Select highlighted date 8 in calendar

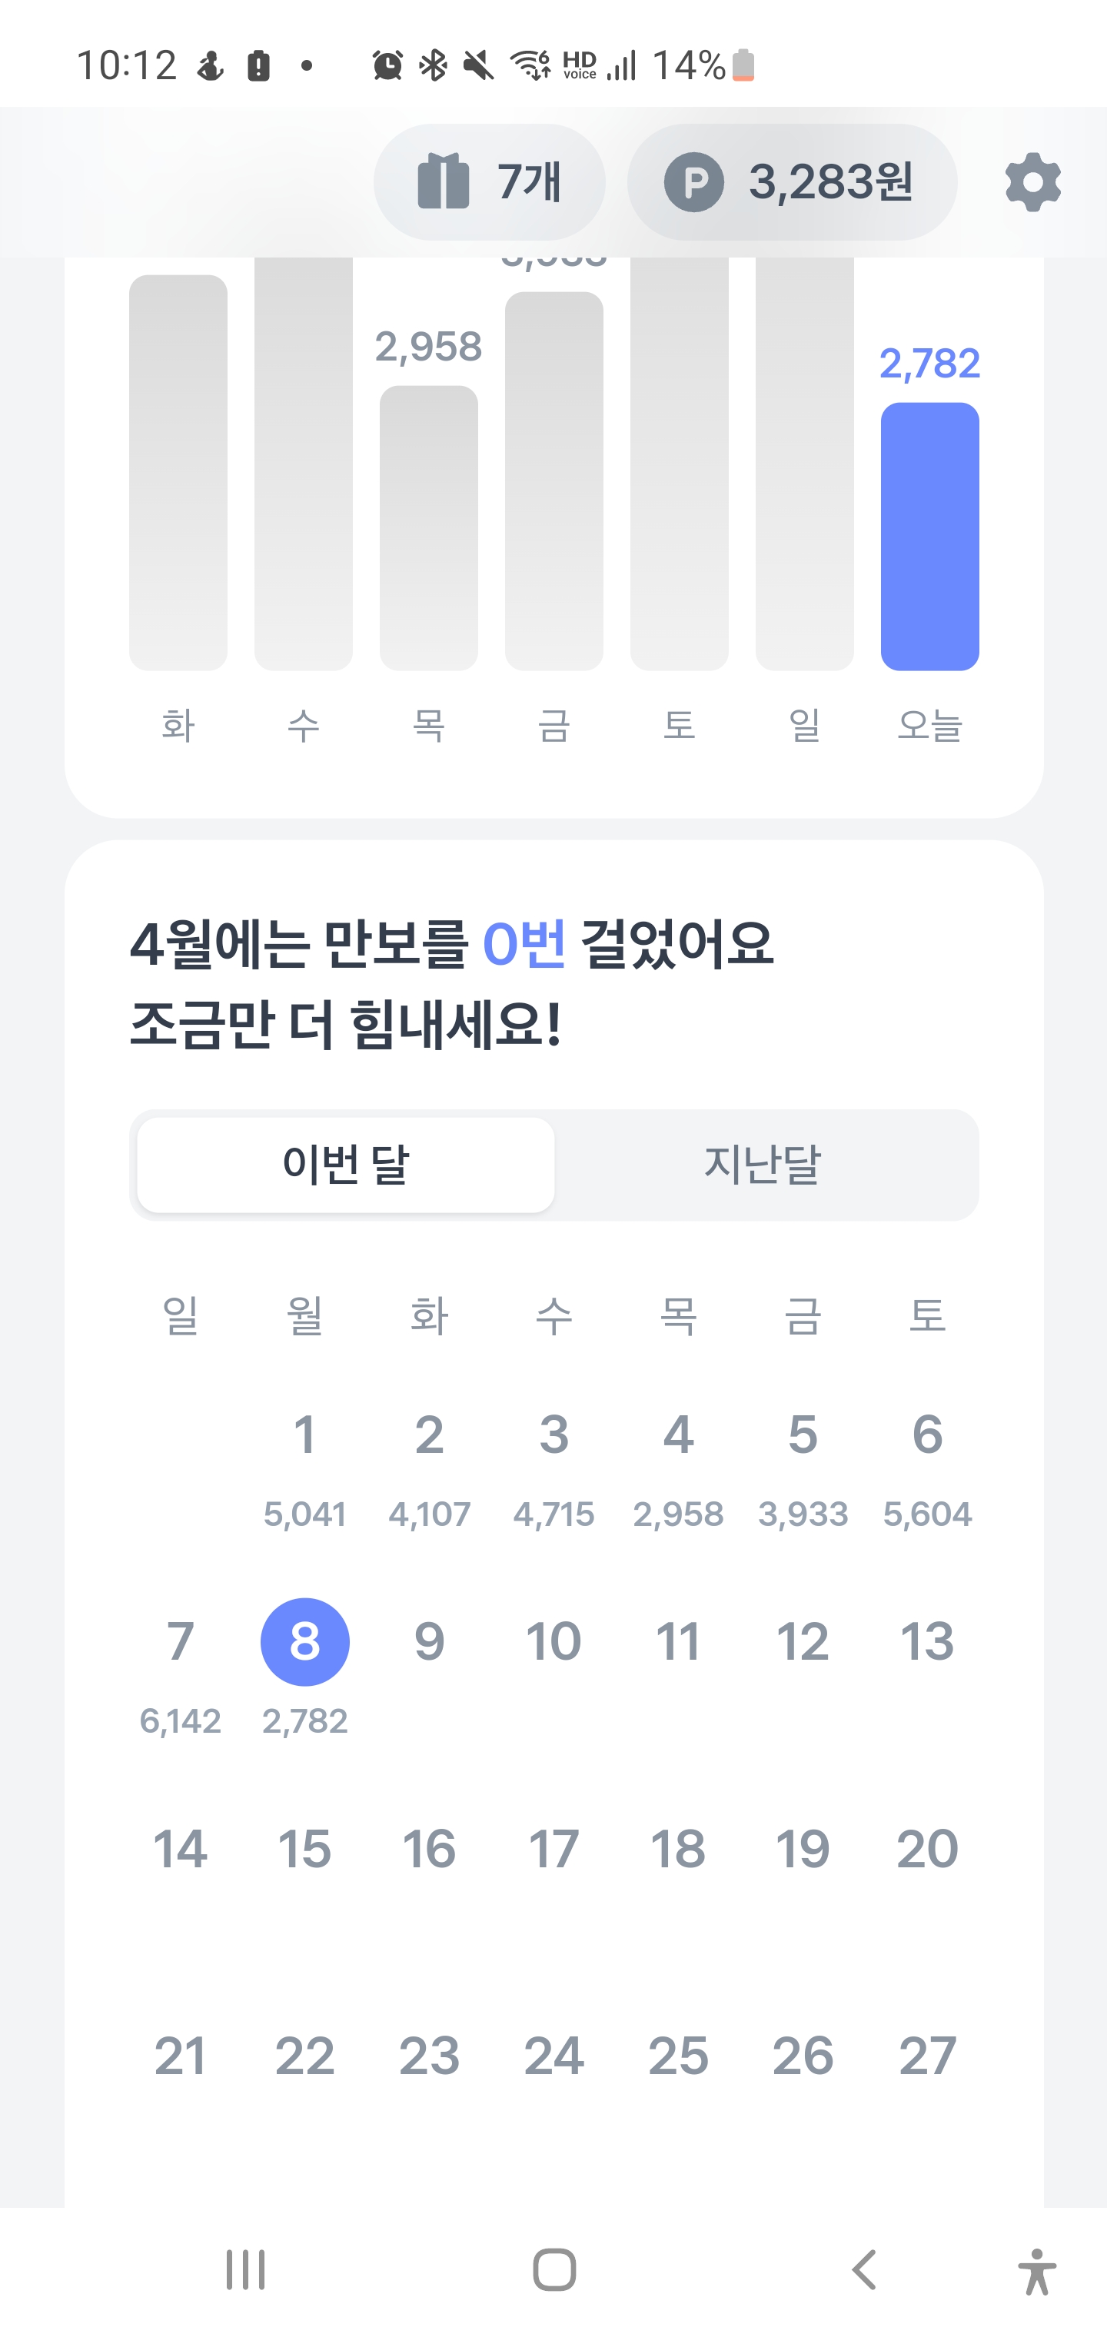pos(305,1641)
